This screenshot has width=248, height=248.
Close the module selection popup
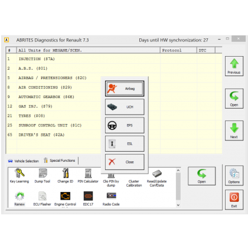coord(125,162)
